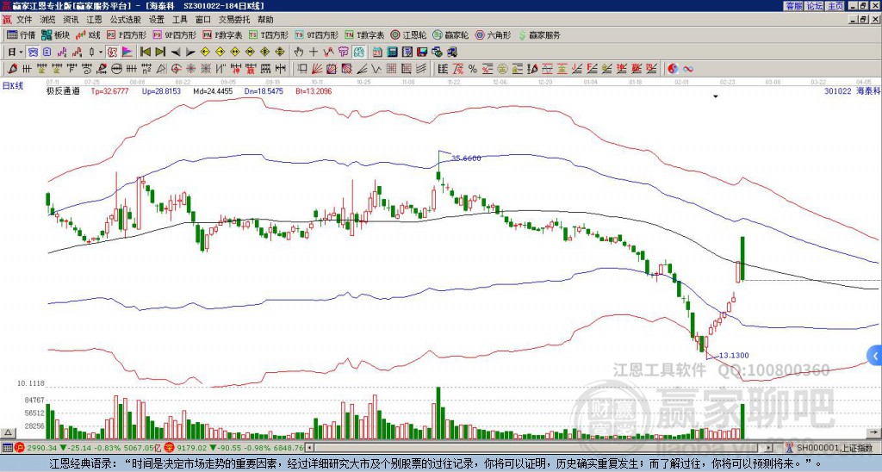Click the 35.6600 high price label
882x472 pixels.
(x=466, y=158)
